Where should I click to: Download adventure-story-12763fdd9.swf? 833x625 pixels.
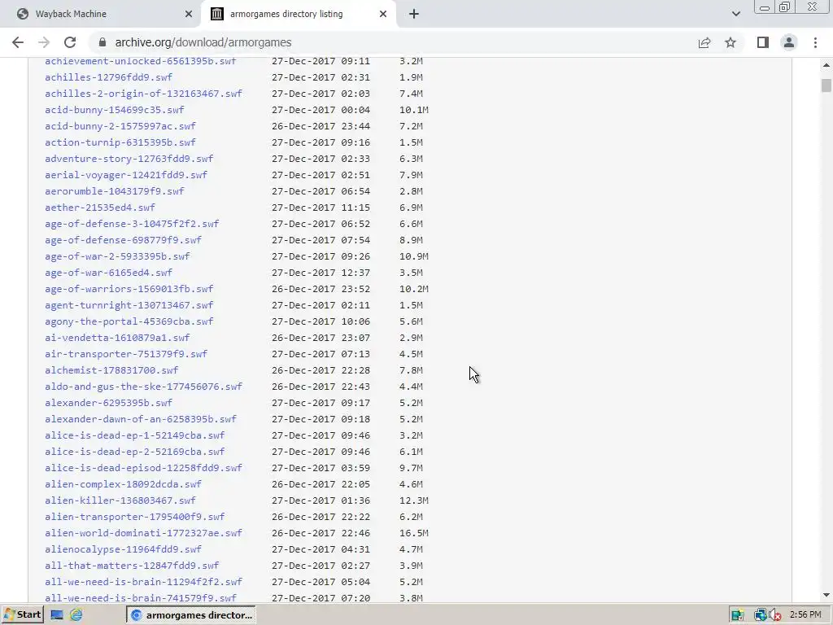point(129,159)
